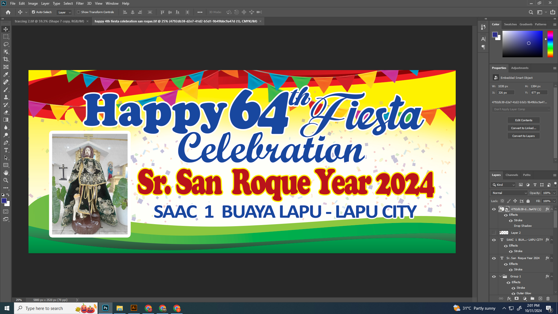Hide the Group 1 layer visibility
This screenshot has width=558, height=314.
(x=494, y=276)
